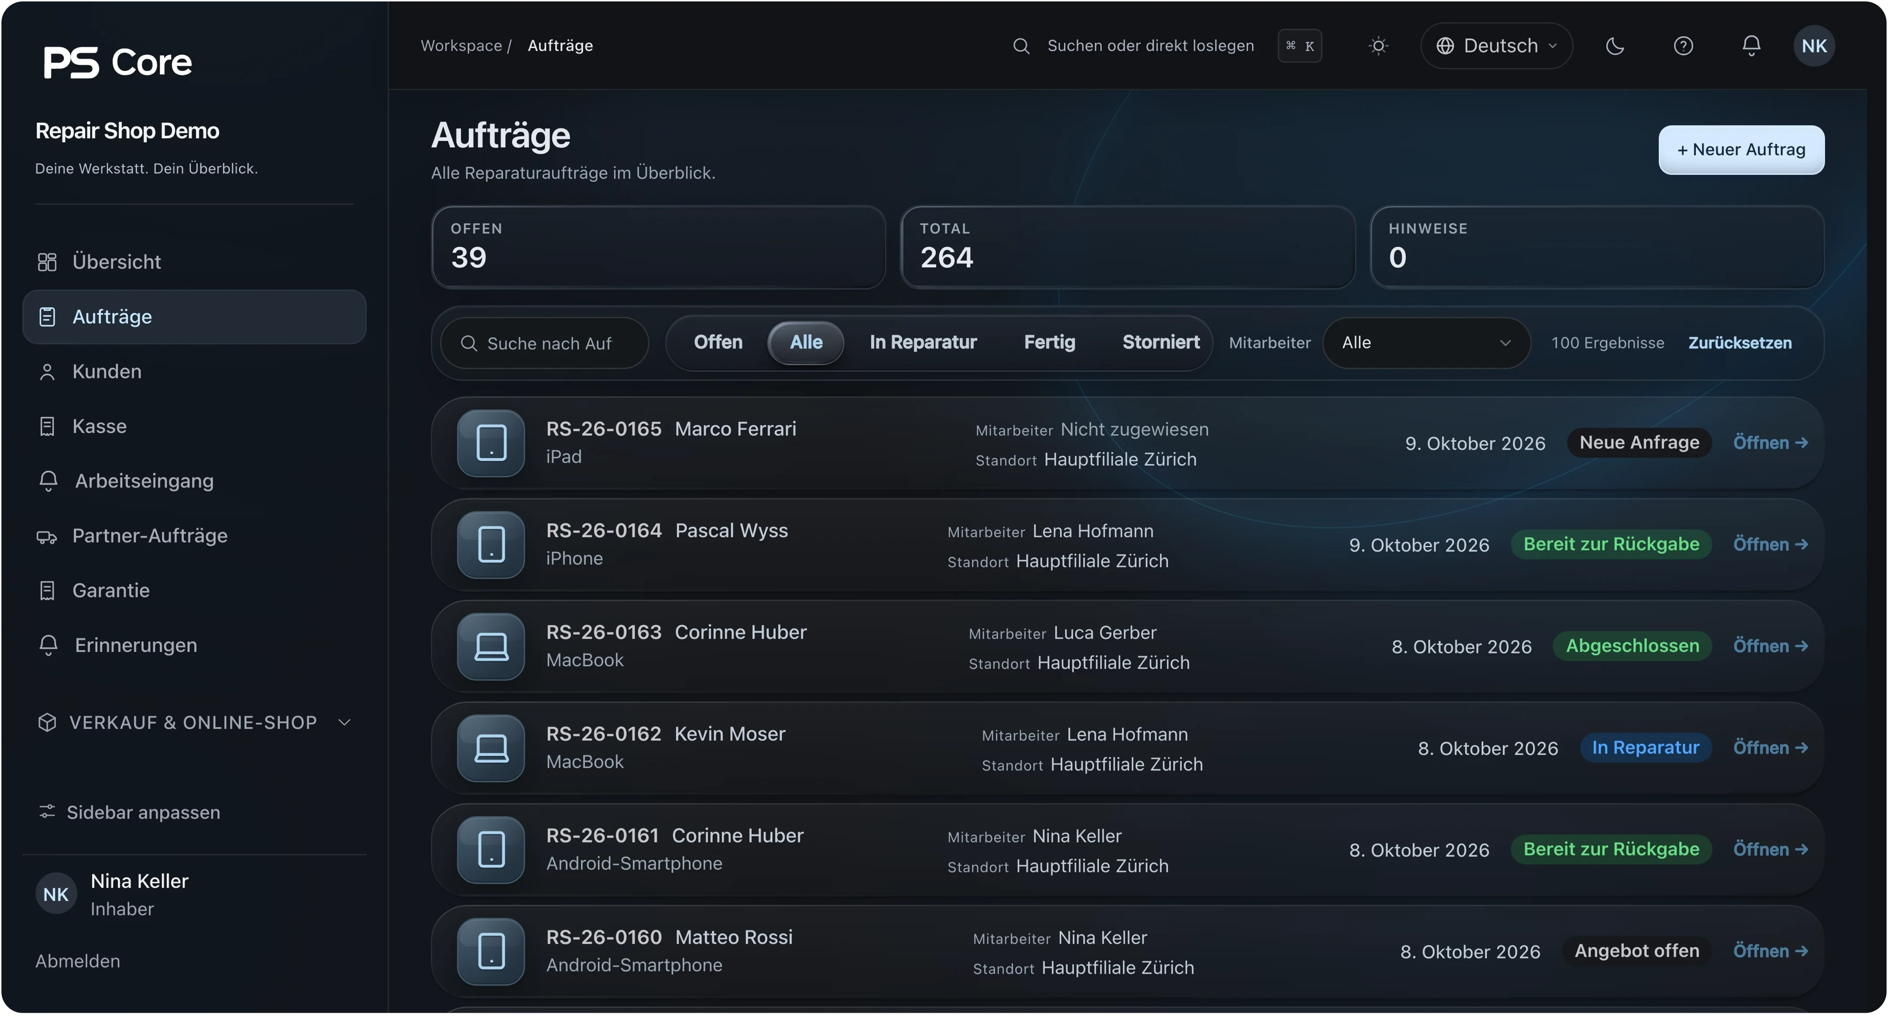Click the iPhone icon for RS-26-0164
The image size is (1888, 1025).
tap(490, 545)
